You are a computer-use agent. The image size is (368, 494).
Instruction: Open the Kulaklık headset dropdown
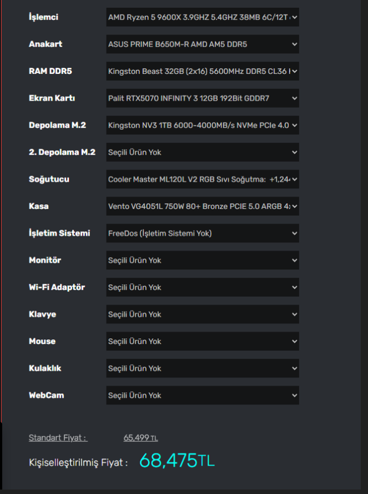203,368
